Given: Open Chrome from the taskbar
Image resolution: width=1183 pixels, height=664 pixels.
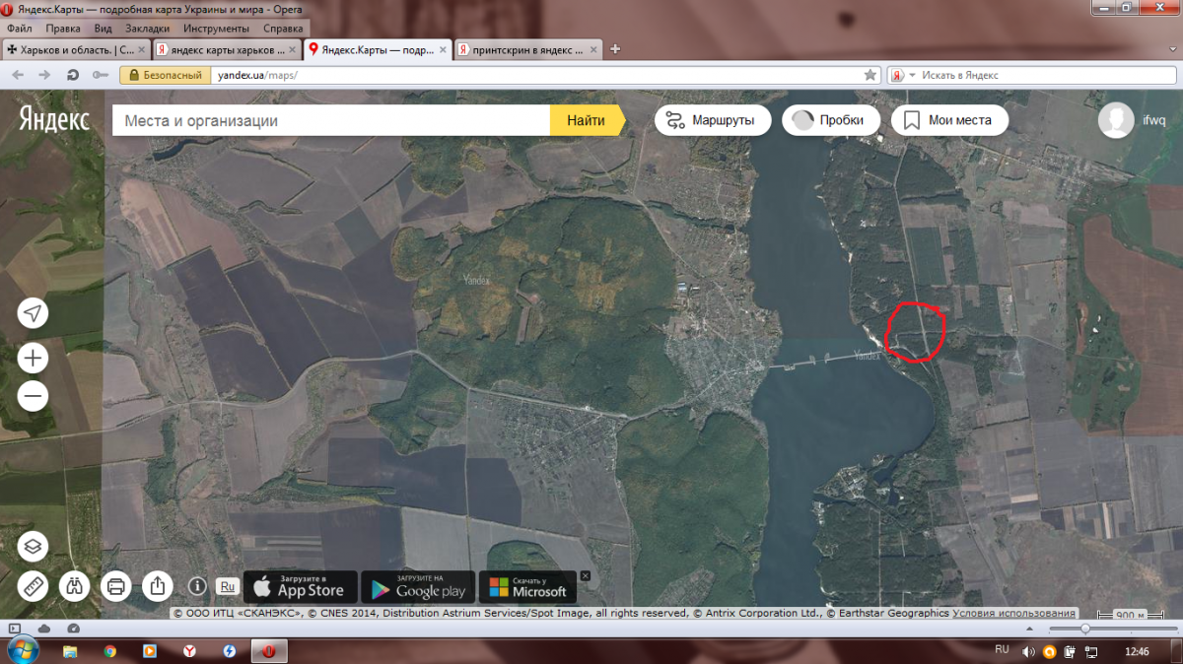Looking at the screenshot, I should coord(109,651).
